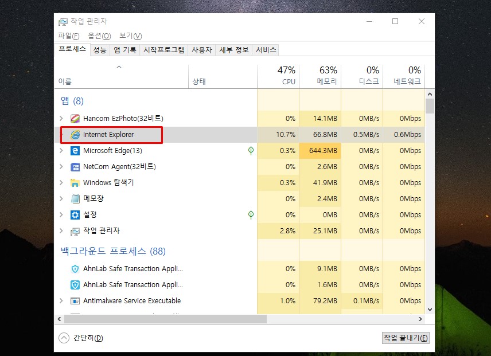The image size is (491, 356).
Task: Click the Windows 탐색기 folder icon
Action: point(75,183)
